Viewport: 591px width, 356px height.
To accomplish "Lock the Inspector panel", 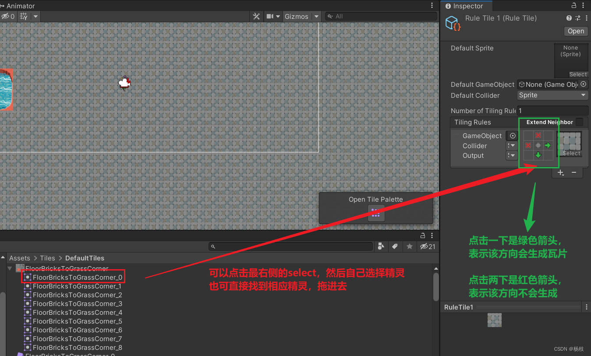I will pyautogui.click(x=574, y=6).
